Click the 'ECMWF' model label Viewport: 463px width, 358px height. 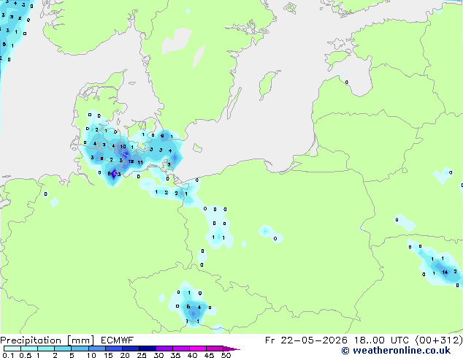[x=118, y=340]
